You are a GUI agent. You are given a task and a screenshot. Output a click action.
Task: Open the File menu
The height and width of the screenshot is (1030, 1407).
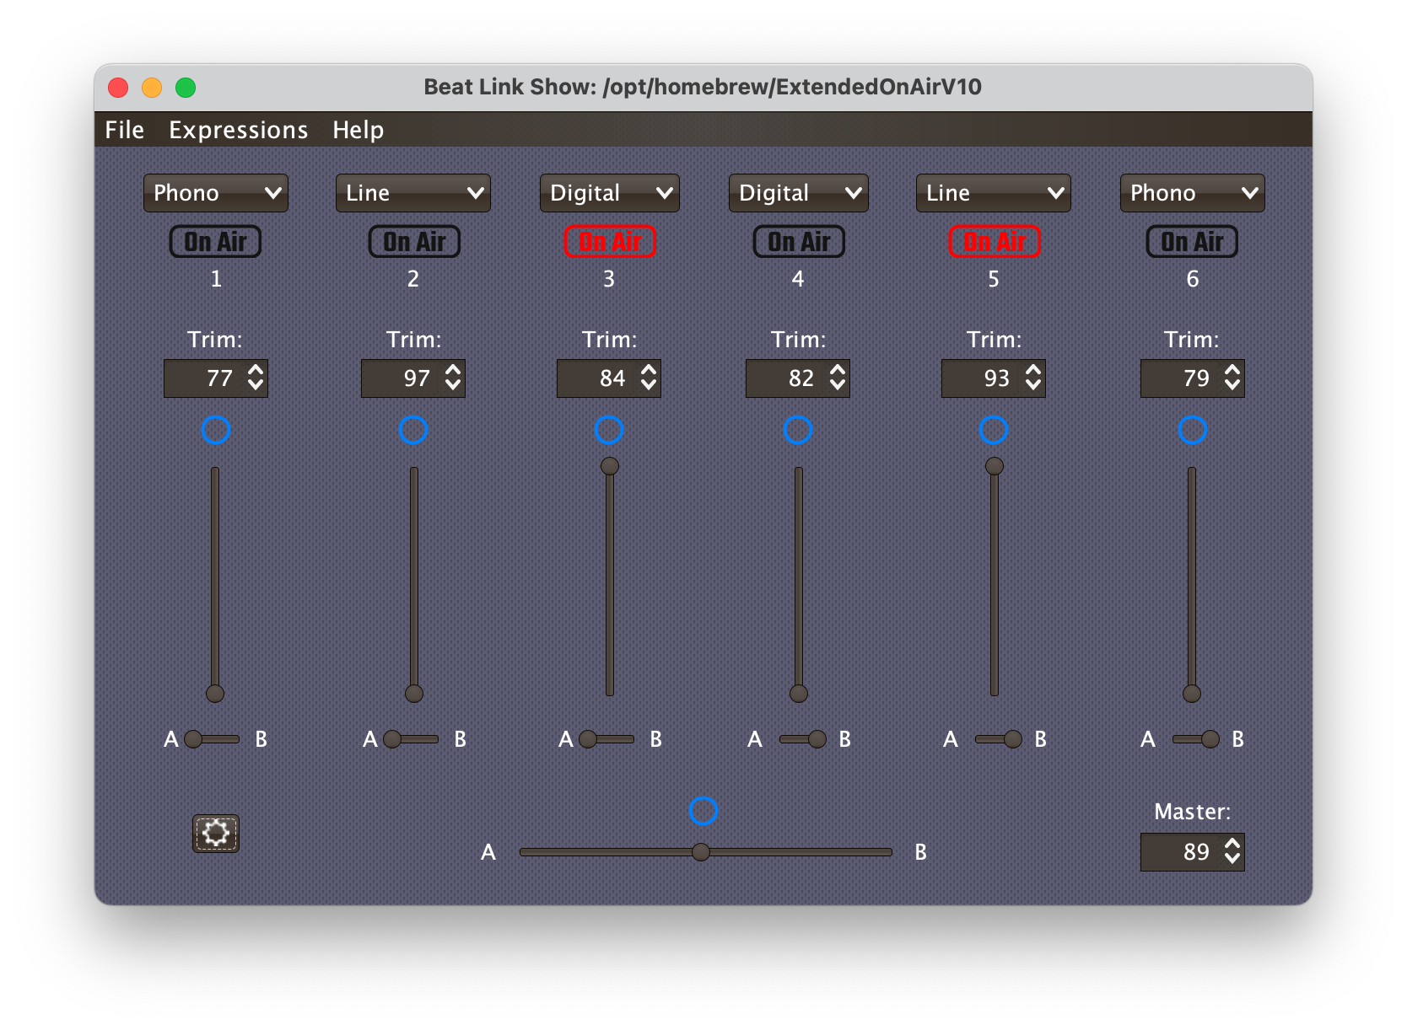(x=125, y=130)
